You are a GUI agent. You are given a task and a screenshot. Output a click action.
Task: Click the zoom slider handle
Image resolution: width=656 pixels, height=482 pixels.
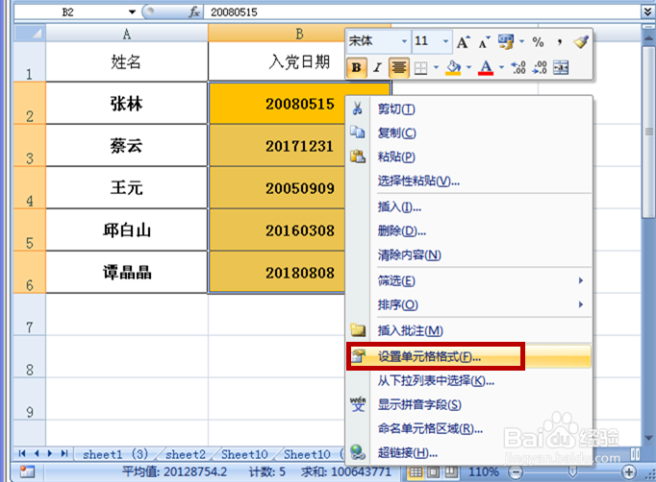[x=572, y=472]
